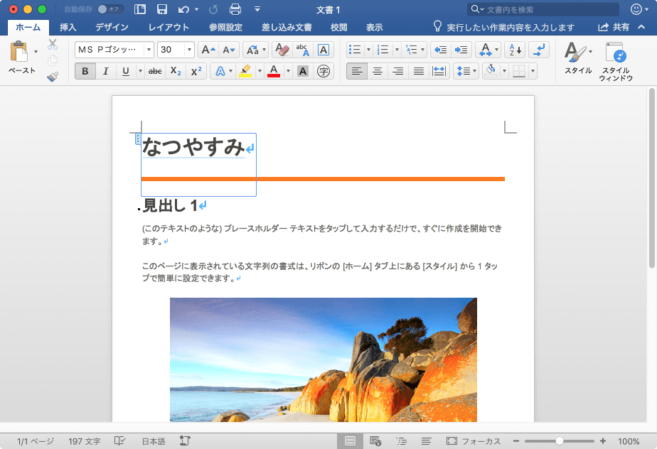The width and height of the screenshot is (657, 449).
Task: Toggle align left button
Action: (357, 71)
